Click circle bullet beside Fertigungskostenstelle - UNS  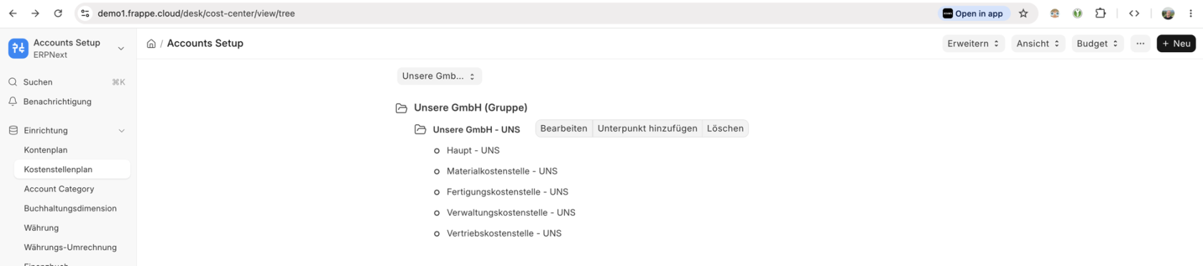437,192
